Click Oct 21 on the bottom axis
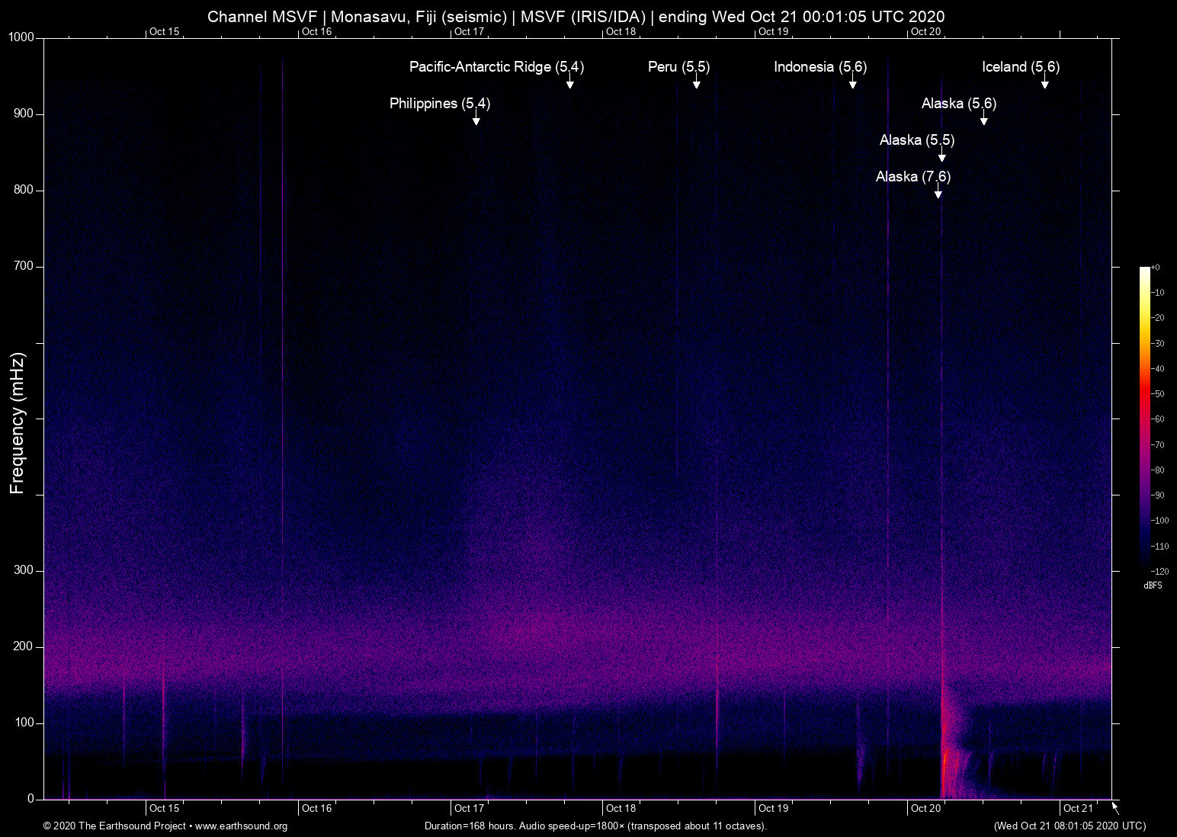 pos(1078,808)
